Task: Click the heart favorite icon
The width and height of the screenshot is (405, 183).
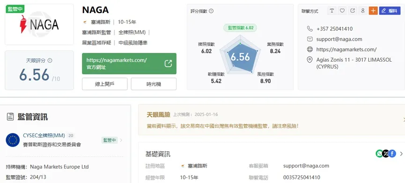Action: tap(342, 11)
